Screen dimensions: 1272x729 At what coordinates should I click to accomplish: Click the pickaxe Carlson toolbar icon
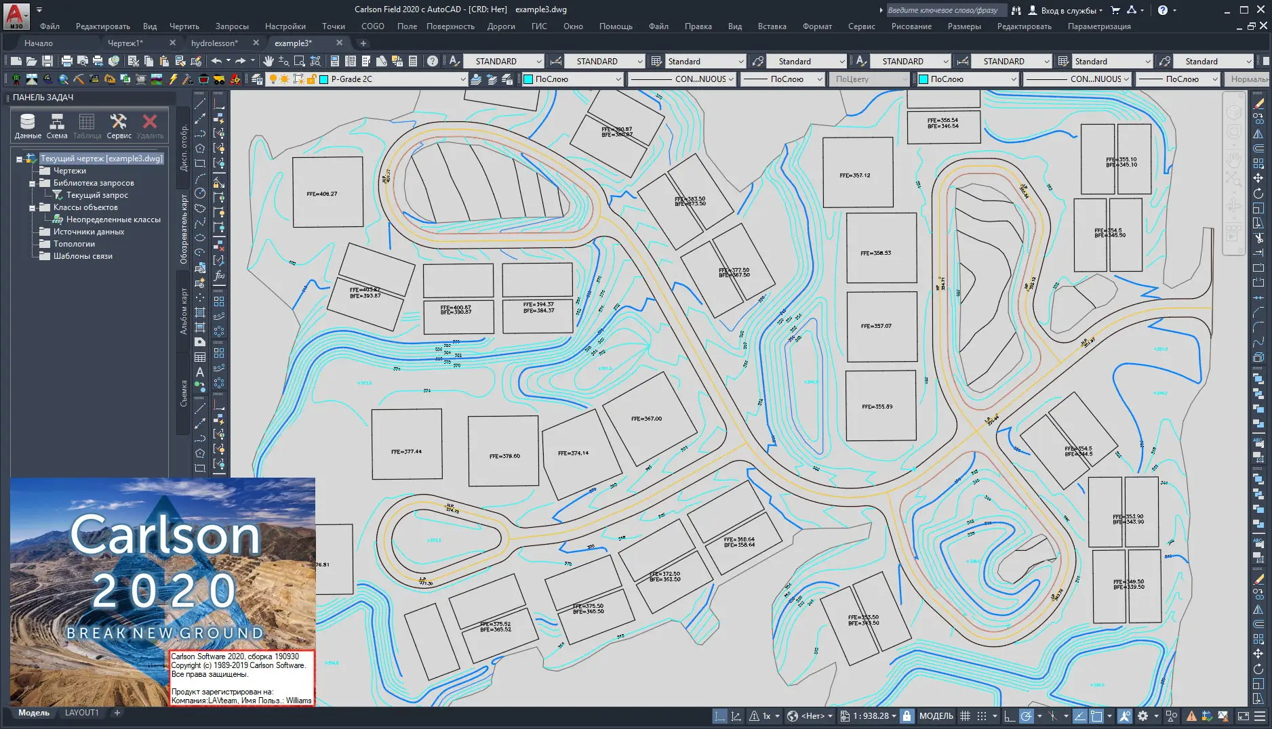[79, 79]
